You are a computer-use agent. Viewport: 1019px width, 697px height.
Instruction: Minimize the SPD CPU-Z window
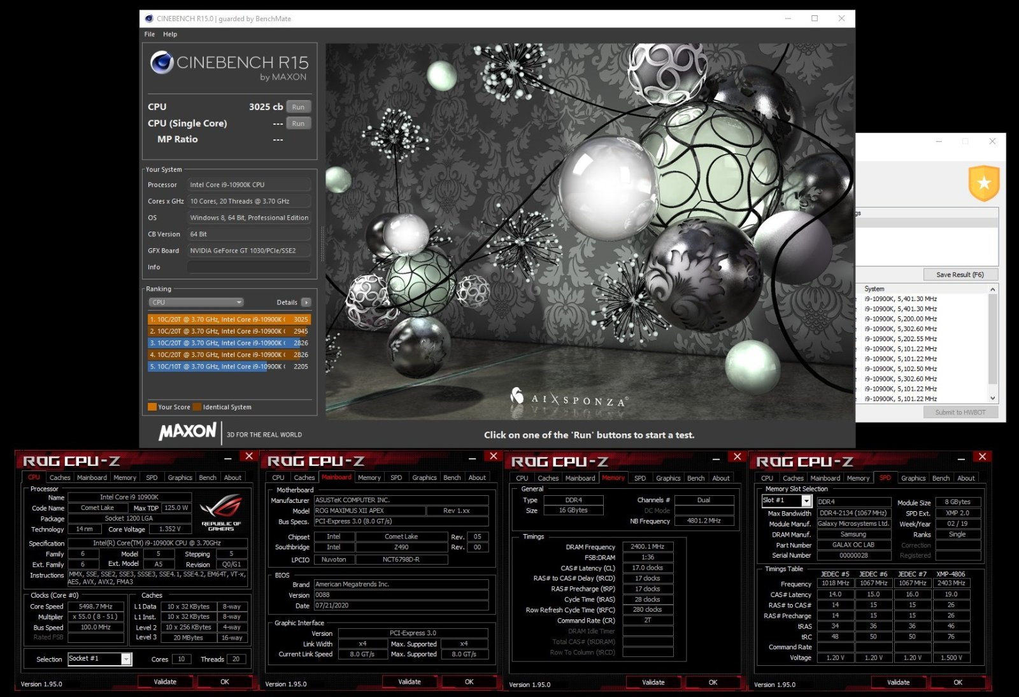pos(961,458)
